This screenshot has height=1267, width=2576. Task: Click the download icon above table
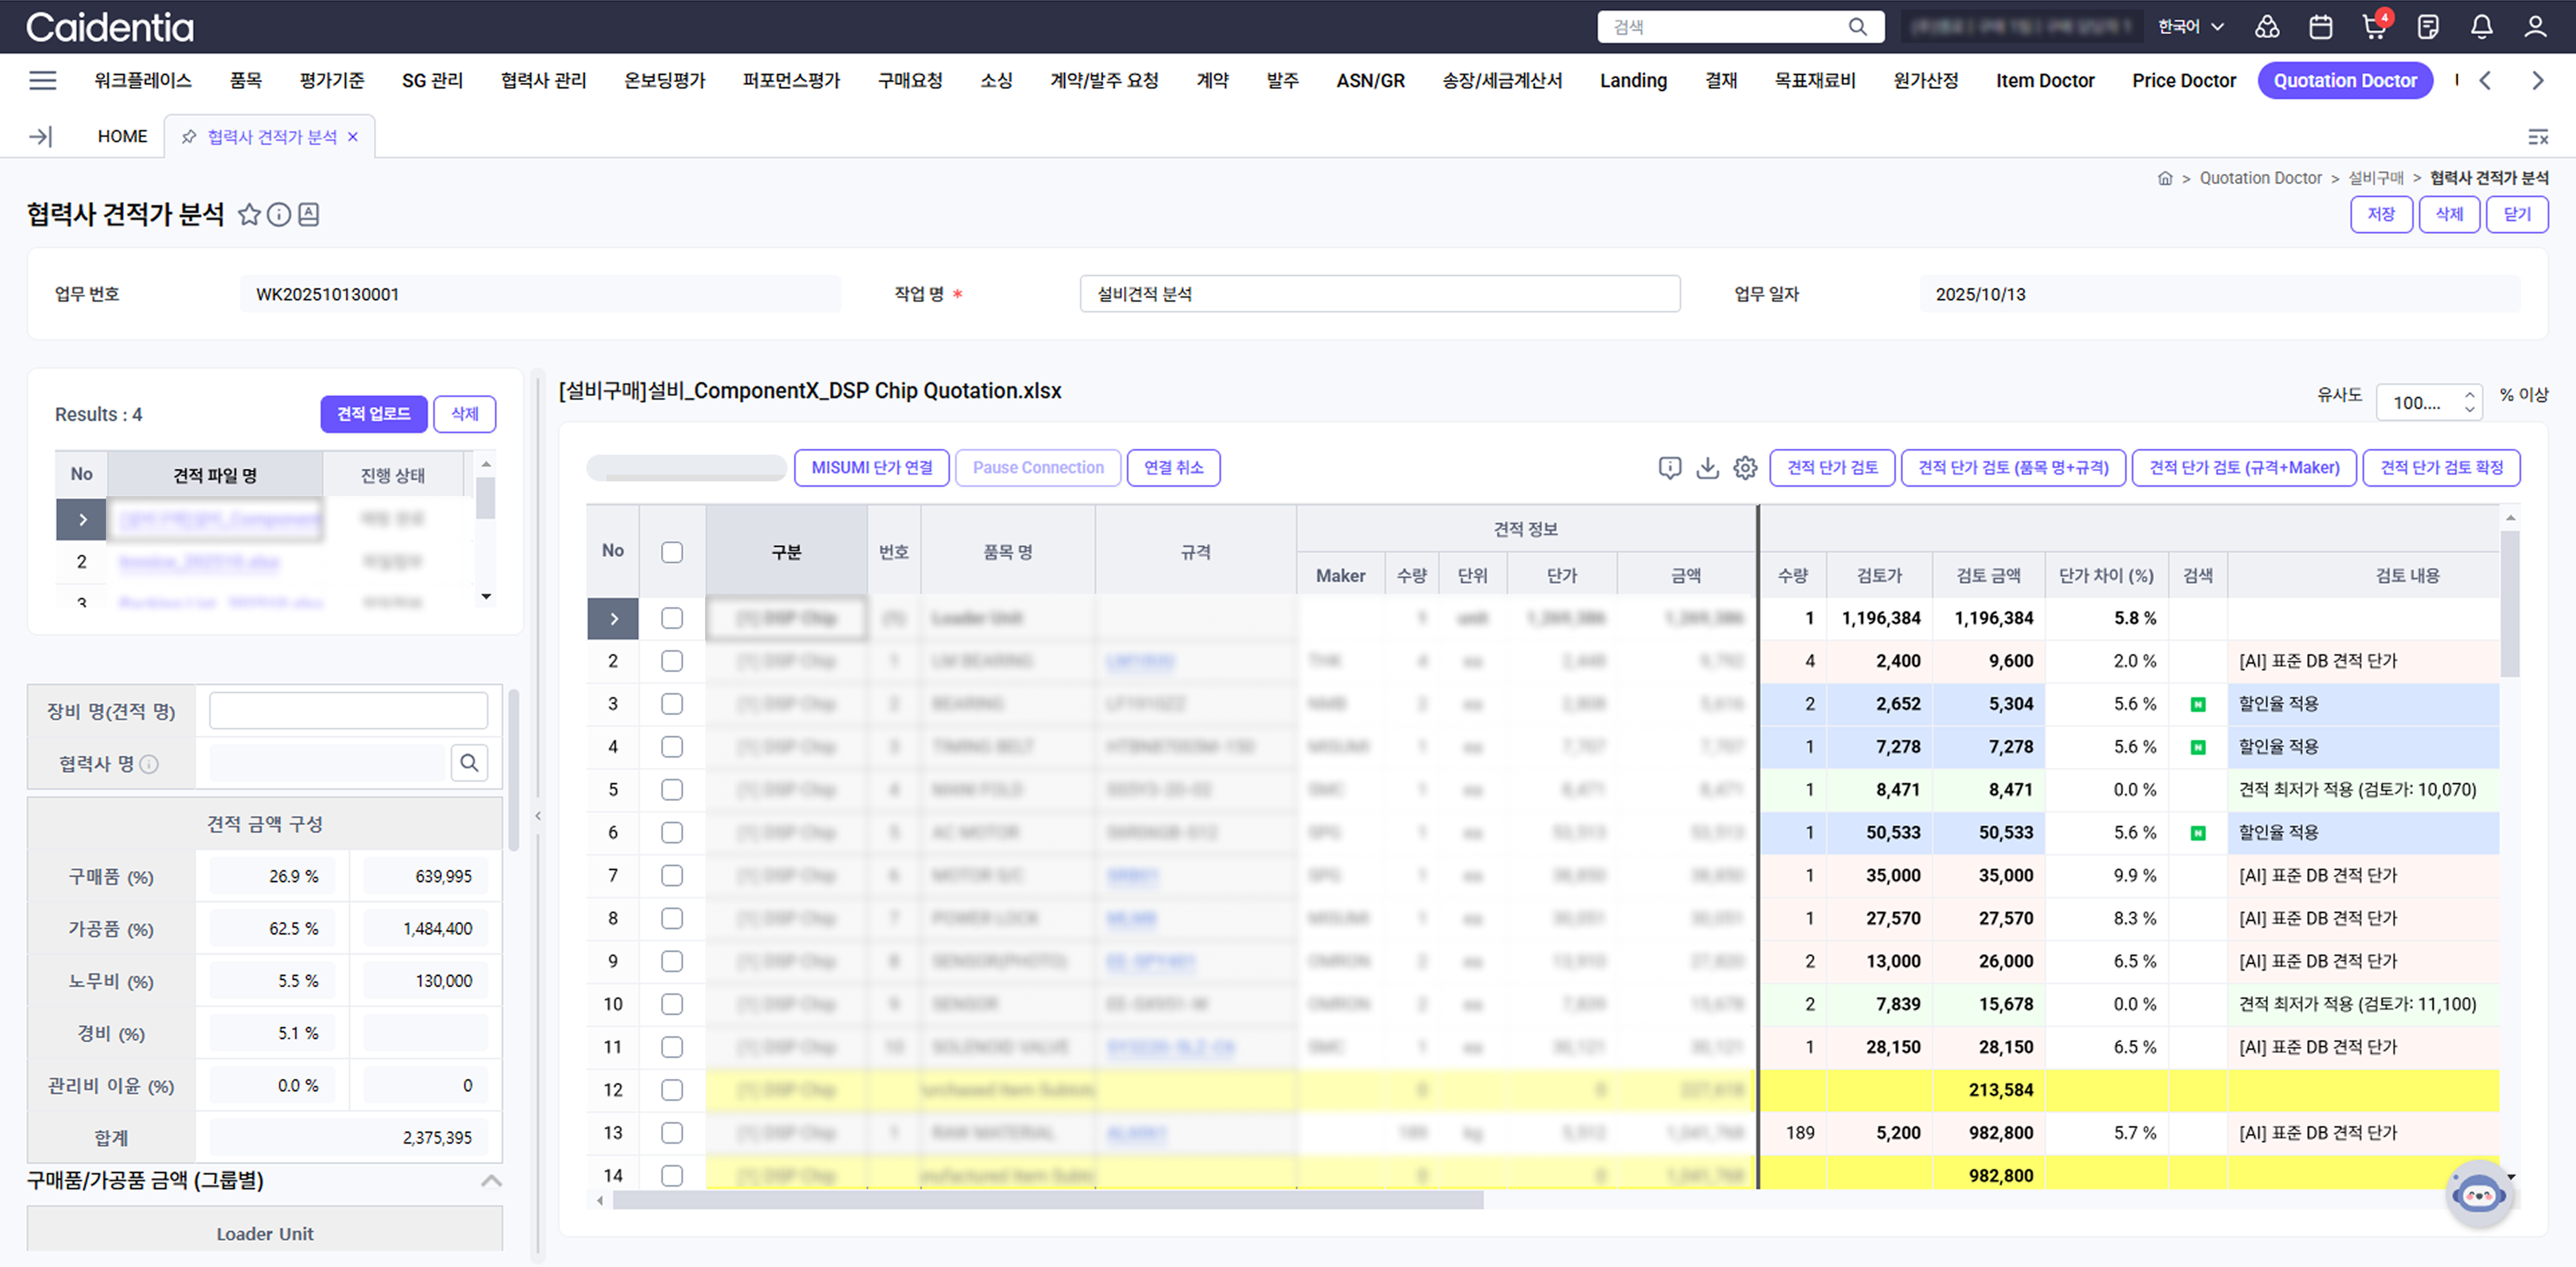(1707, 468)
